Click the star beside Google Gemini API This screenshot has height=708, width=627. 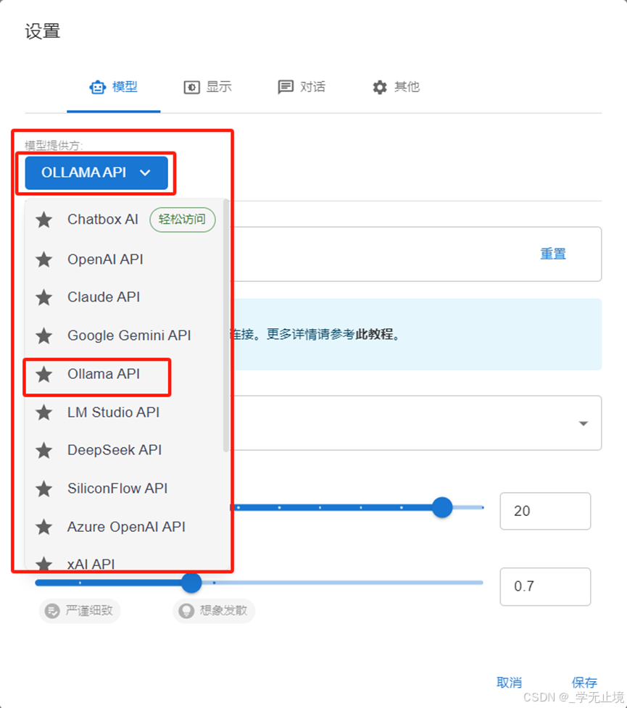click(43, 336)
